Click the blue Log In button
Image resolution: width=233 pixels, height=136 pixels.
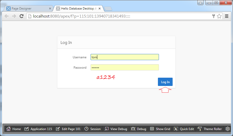coord(165,82)
